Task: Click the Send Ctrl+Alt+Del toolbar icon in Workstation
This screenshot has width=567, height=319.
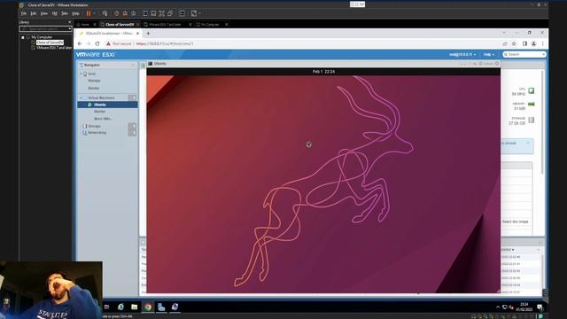Action: 105,13
